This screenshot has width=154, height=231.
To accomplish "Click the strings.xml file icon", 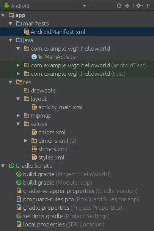I will tap(34, 149).
